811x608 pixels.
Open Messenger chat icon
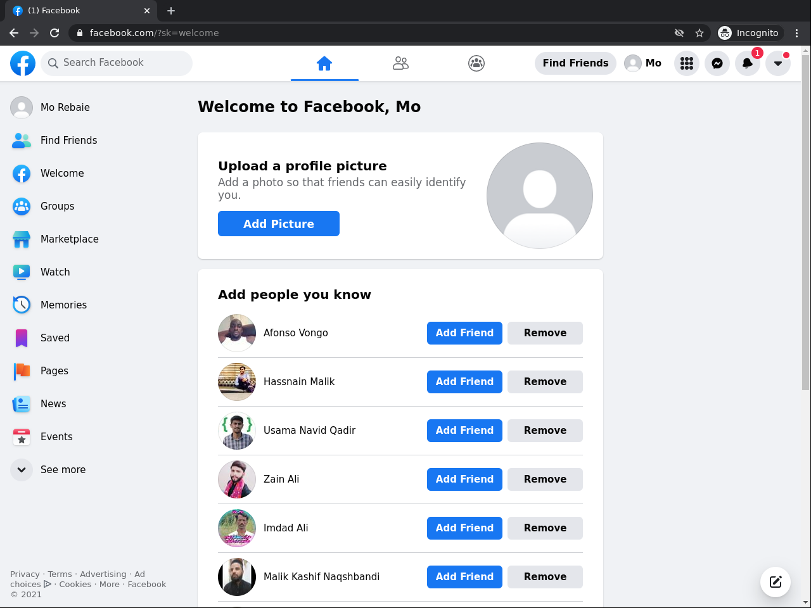click(717, 63)
